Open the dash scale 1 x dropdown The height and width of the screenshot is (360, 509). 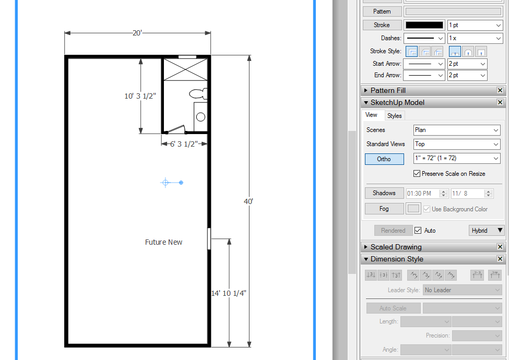(475, 38)
